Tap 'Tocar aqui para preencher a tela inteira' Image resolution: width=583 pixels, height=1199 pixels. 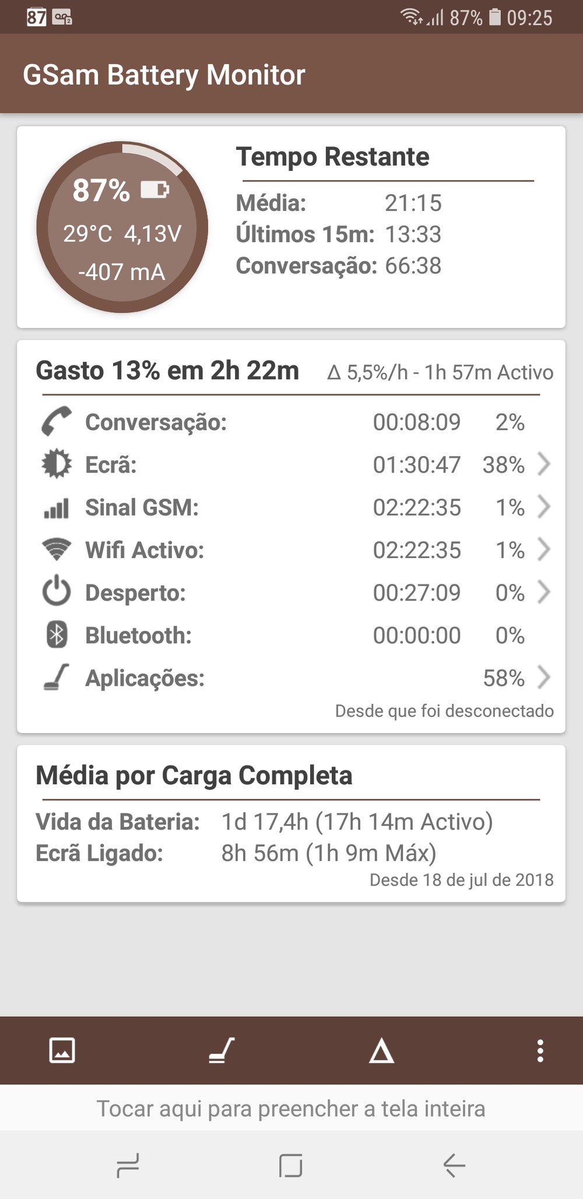[291, 1108]
